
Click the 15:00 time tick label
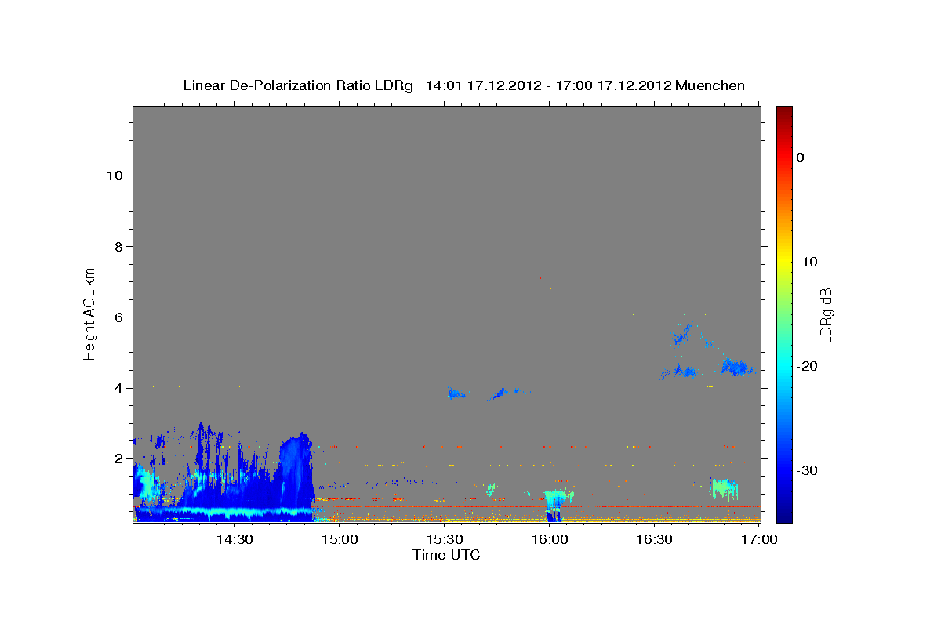tap(339, 539)
